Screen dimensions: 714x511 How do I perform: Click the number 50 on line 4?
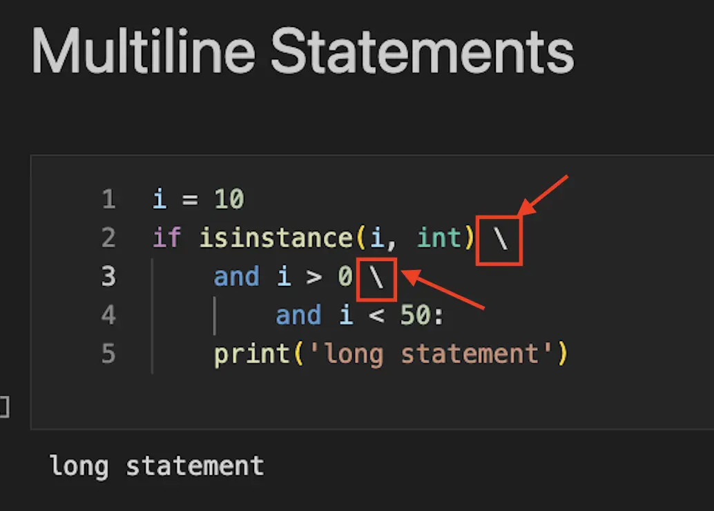click(x=416, y=315)
